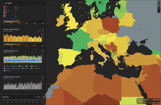Click the Exported label under exchange chart
Image resolution: width=161 pixels, height=105 pixels.
pyautogui.click(x=13, y=19)
